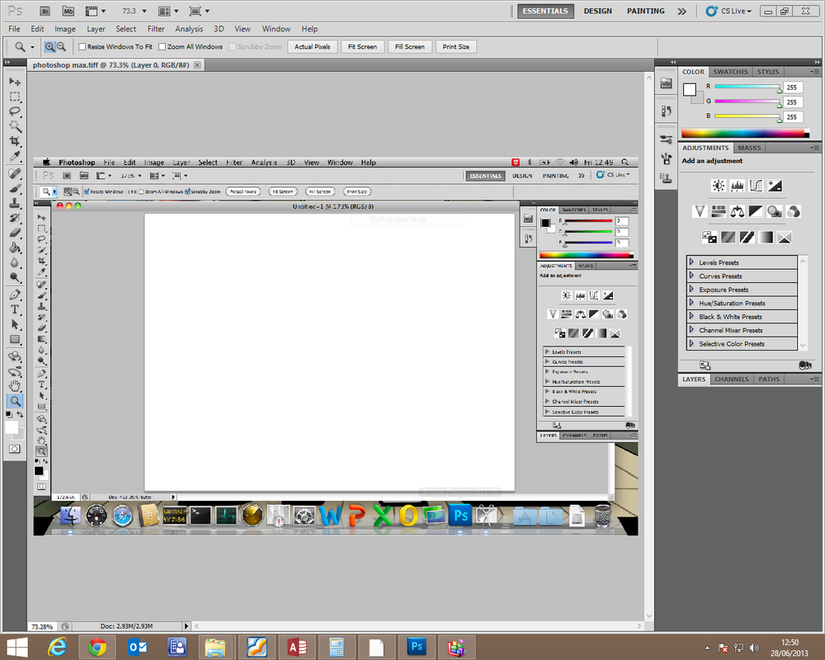Screen dimensions: 825x660
Task: Tick the Scrubby Zoom checkbox
Action: pos(232,47)
